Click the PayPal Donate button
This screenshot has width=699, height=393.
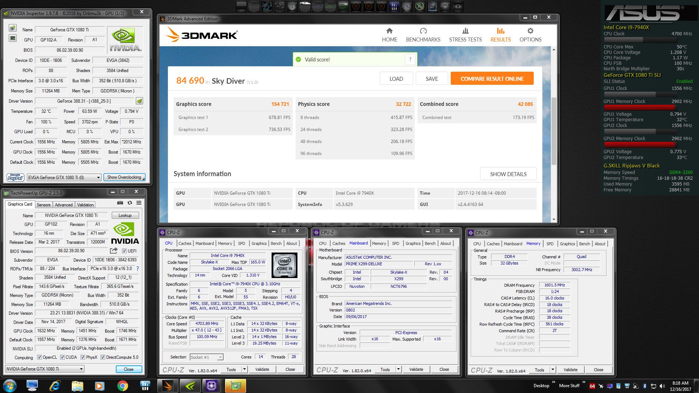pyautogui.click(x=15, y=177)
